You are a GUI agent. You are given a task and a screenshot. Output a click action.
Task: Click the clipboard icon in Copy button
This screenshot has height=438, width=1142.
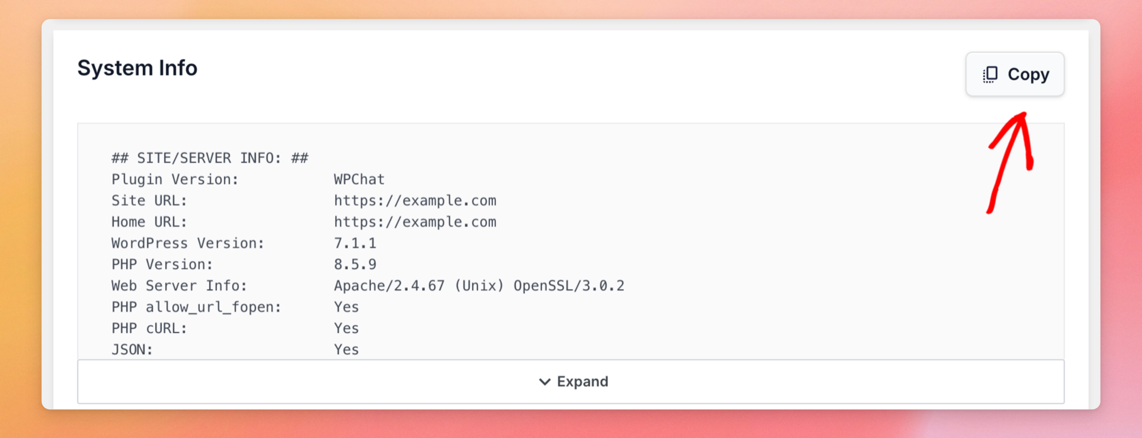point(990,74)
